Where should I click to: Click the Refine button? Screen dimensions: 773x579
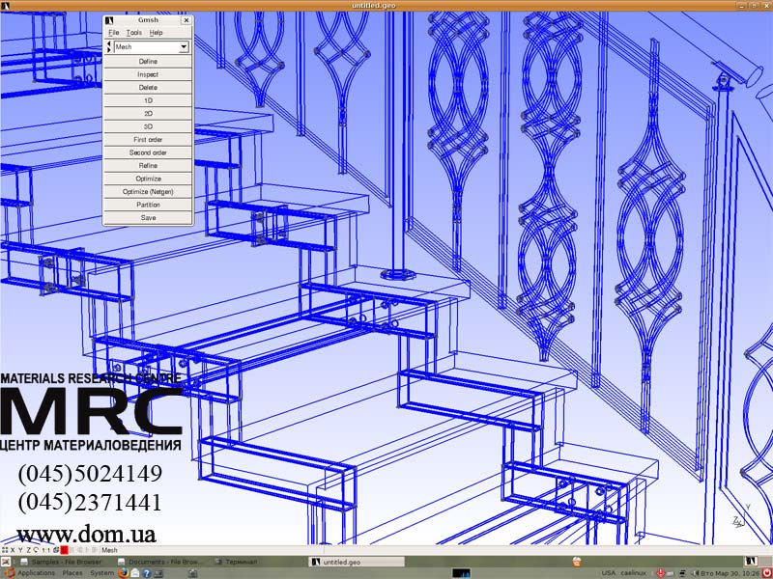148,166
